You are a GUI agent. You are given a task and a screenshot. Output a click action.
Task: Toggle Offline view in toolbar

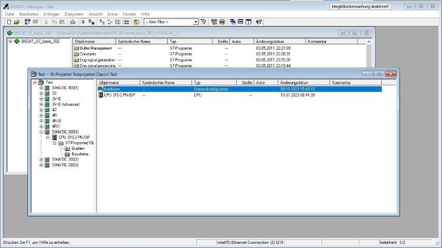(83, 22)
